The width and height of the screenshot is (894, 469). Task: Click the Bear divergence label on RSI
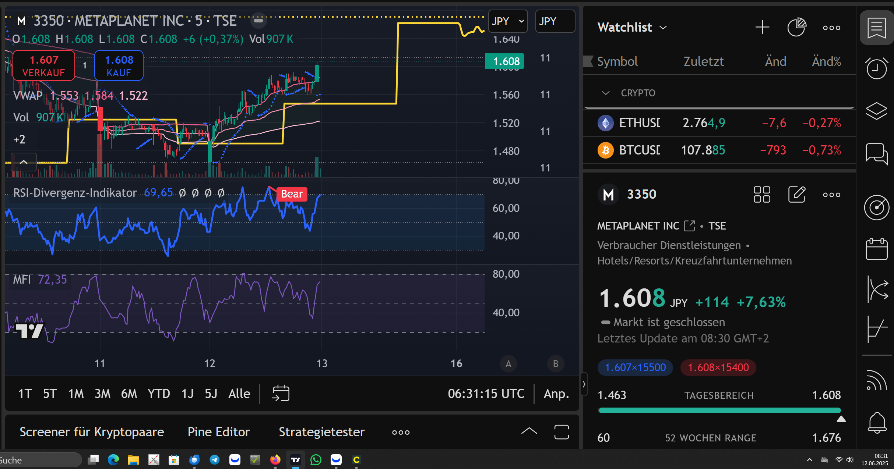pyautogui.click(x=292, y=194)
